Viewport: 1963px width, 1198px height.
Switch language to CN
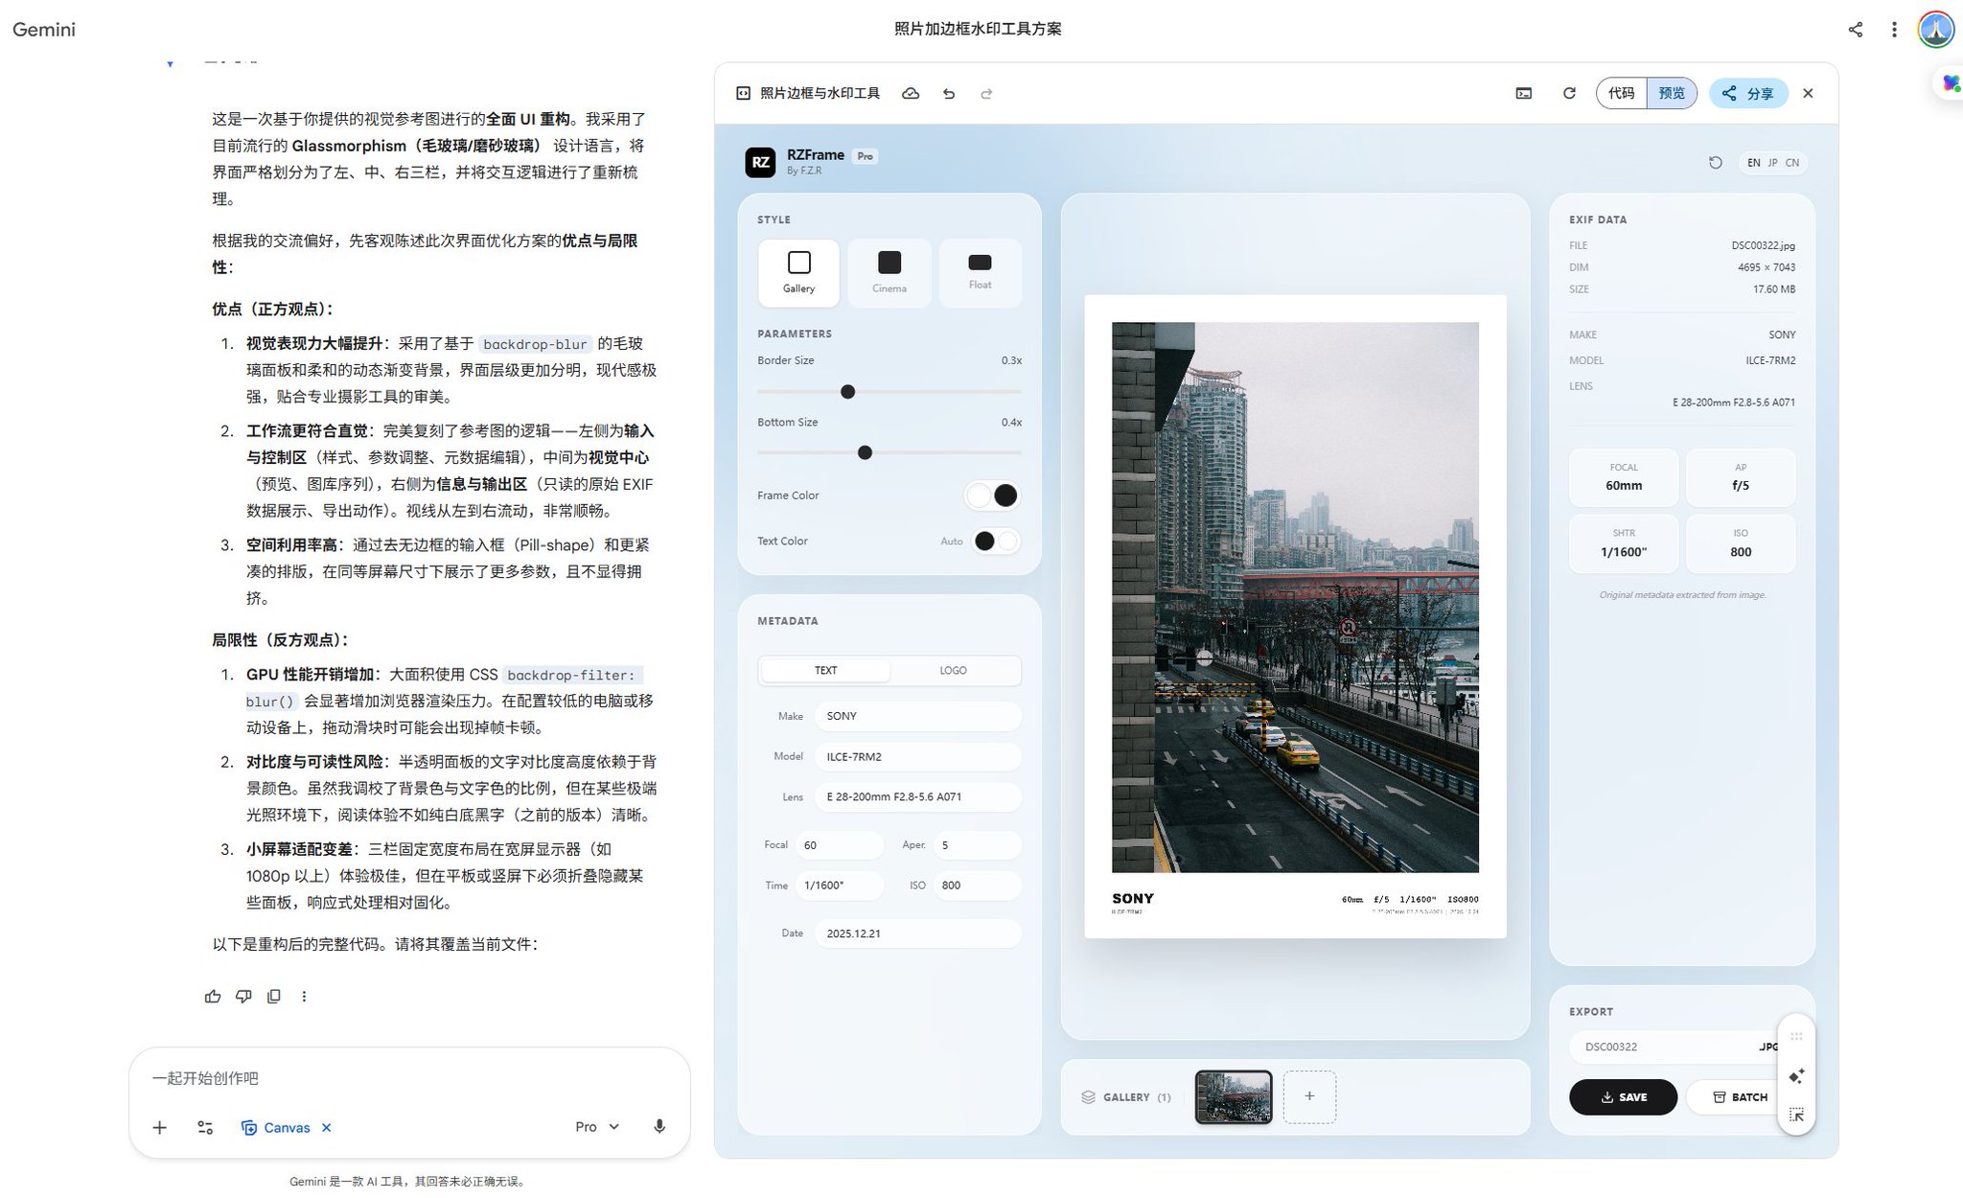[1792, 163]
